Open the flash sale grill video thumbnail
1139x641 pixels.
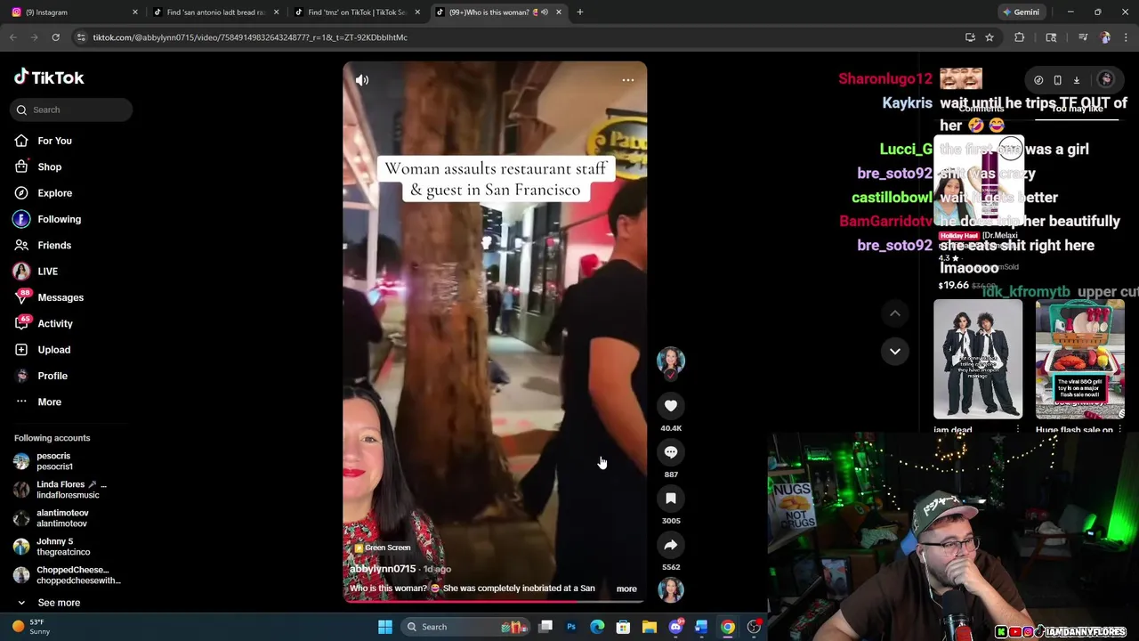coord(1079,359)
